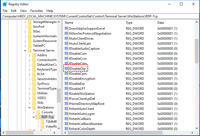Select the KeyboardType tree key

tap(47, 69)
